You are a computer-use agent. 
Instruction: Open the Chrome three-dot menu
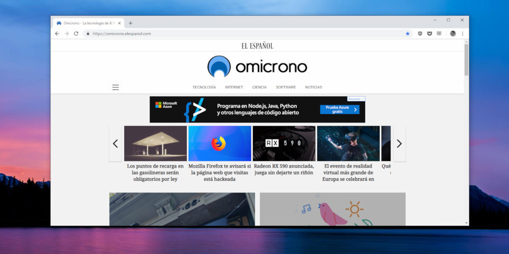pyautogui.click(x=462, y=34)
